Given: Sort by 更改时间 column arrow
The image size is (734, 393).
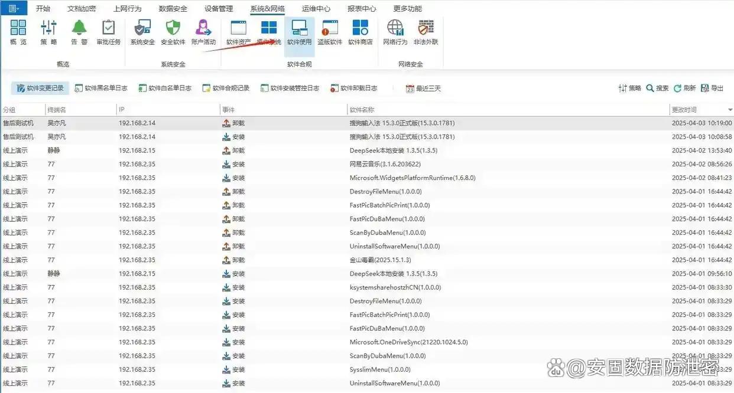Looking at the screenshot, I should pyautogui.click(x=730, y=110).
